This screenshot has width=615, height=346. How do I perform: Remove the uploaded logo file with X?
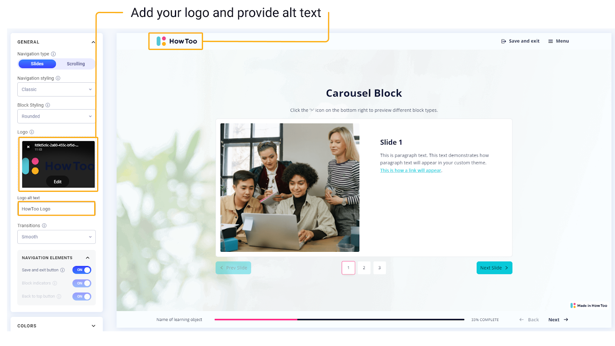tap(28, 147)
